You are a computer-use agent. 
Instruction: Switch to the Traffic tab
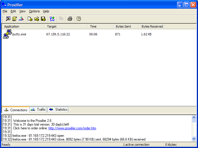38,109
